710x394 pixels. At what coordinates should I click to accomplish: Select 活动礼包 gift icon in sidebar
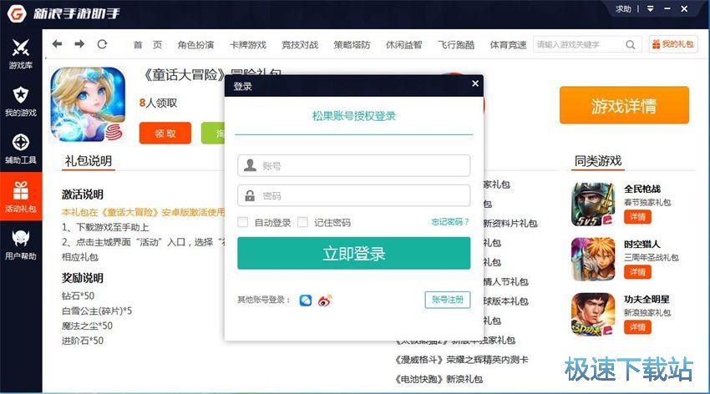click(20, 197)
